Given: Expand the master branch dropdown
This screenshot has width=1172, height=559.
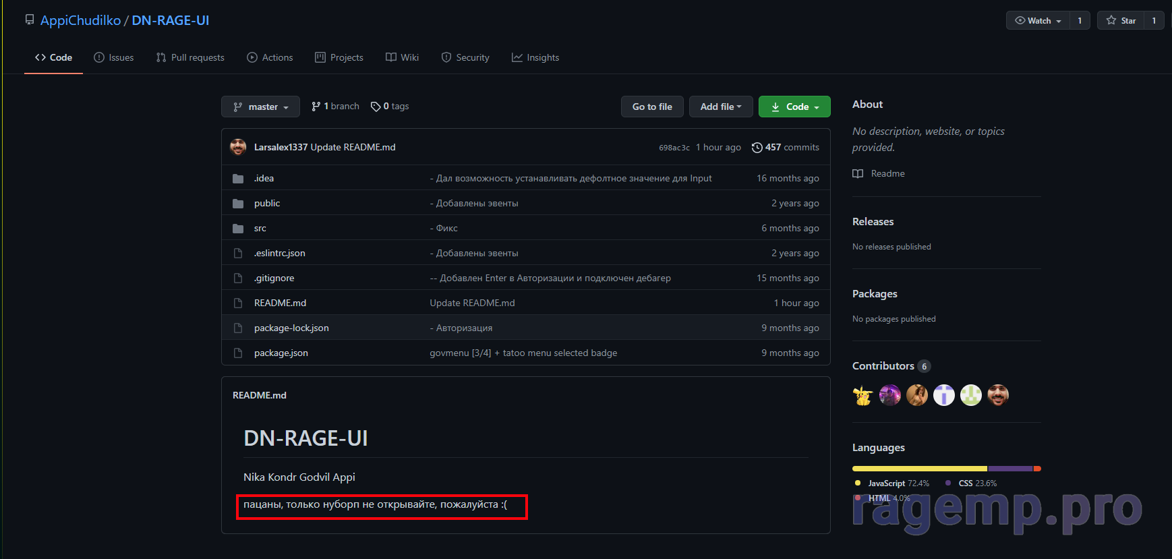Looking at the screenshot, I should pos(260,107).
